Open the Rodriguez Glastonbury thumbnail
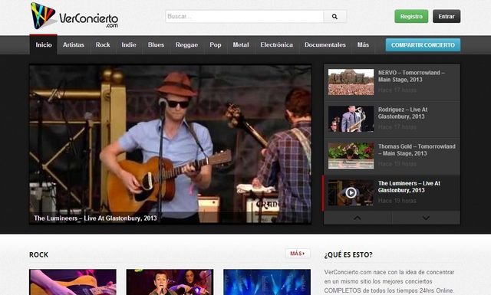 [x=351, y=119]
